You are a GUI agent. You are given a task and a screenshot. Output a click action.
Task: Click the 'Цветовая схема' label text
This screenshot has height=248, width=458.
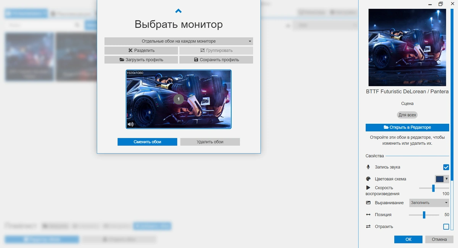[390, 179]
